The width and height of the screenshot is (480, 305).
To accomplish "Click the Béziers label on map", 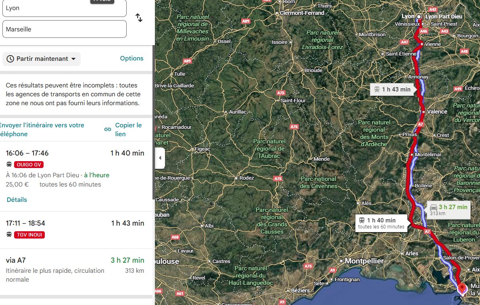I will [x=301, y=290].
